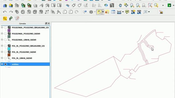Image resolution: width=175 pixels, height=98 pixels.
Task: Click the Redo arrow icon
Action: tap(11, 12)
